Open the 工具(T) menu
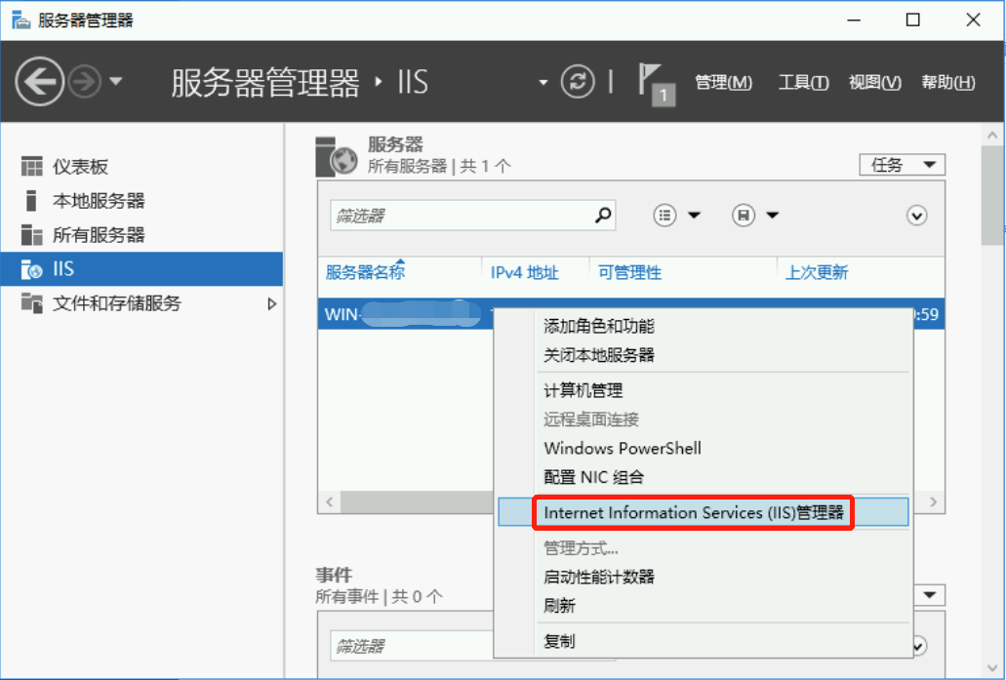The image size is (1006, 680). coord(803,83)
